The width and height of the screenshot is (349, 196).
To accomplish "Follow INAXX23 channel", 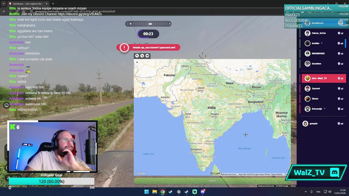I will click(344, 14).
